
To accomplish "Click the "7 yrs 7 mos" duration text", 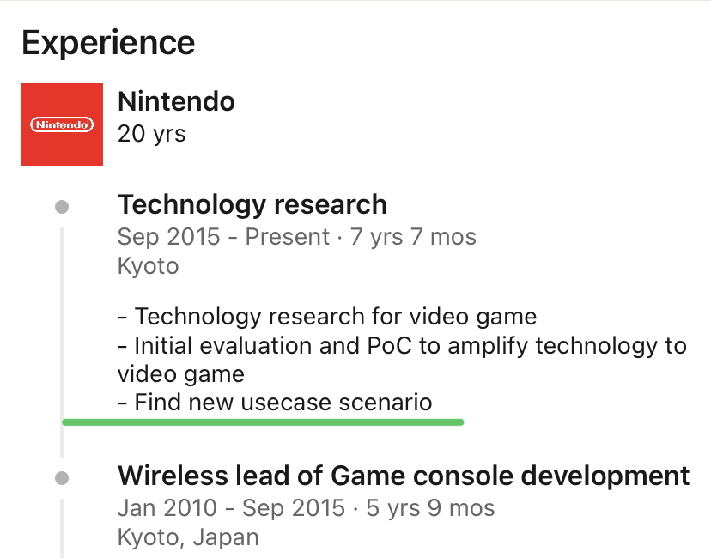I will click(413, 237).
